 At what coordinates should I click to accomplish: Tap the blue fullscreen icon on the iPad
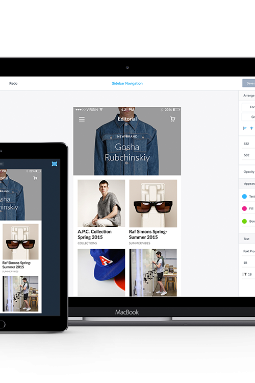(55, 163)
